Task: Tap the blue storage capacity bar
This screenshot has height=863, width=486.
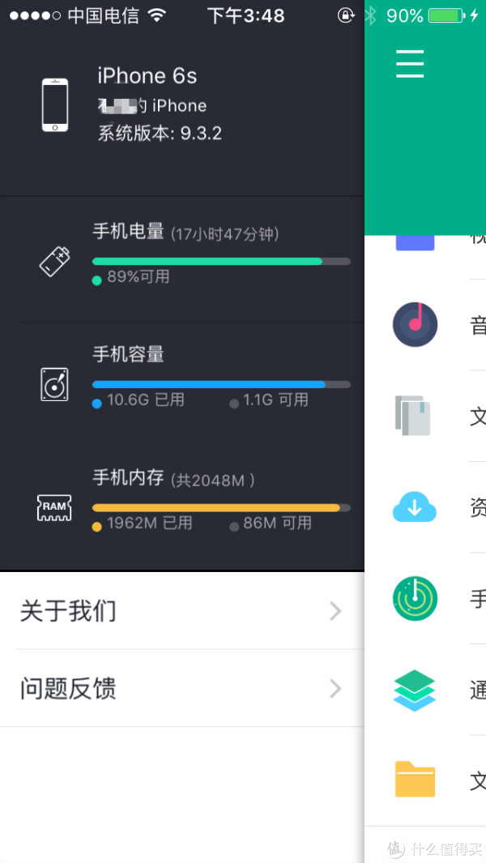Action: point(221,384)
